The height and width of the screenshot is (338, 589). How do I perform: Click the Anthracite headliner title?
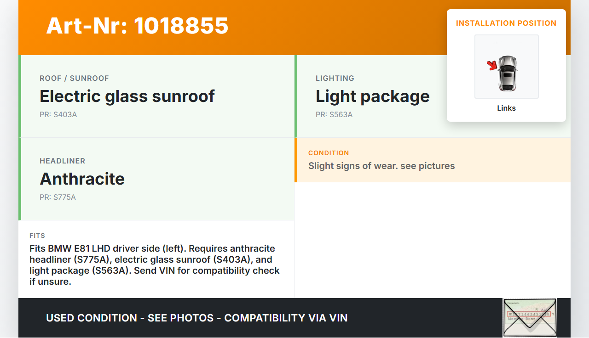pos(82,179)
